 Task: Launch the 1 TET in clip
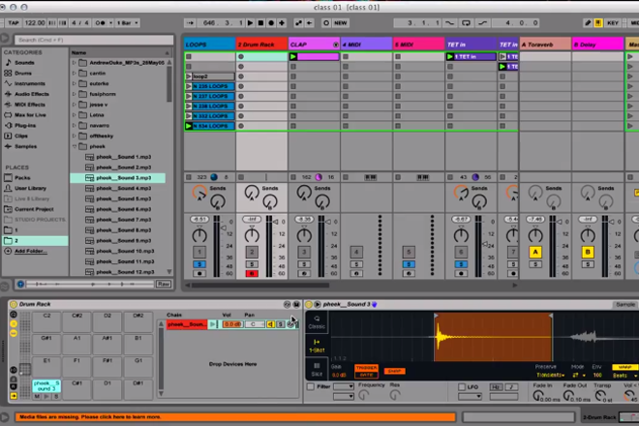[x=450, y=57]
